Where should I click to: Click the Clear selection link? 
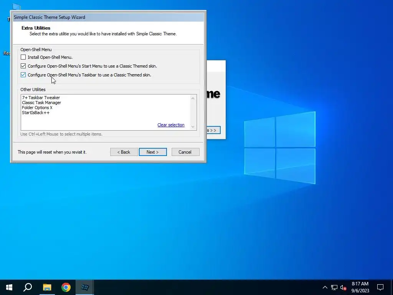point(171,125)
